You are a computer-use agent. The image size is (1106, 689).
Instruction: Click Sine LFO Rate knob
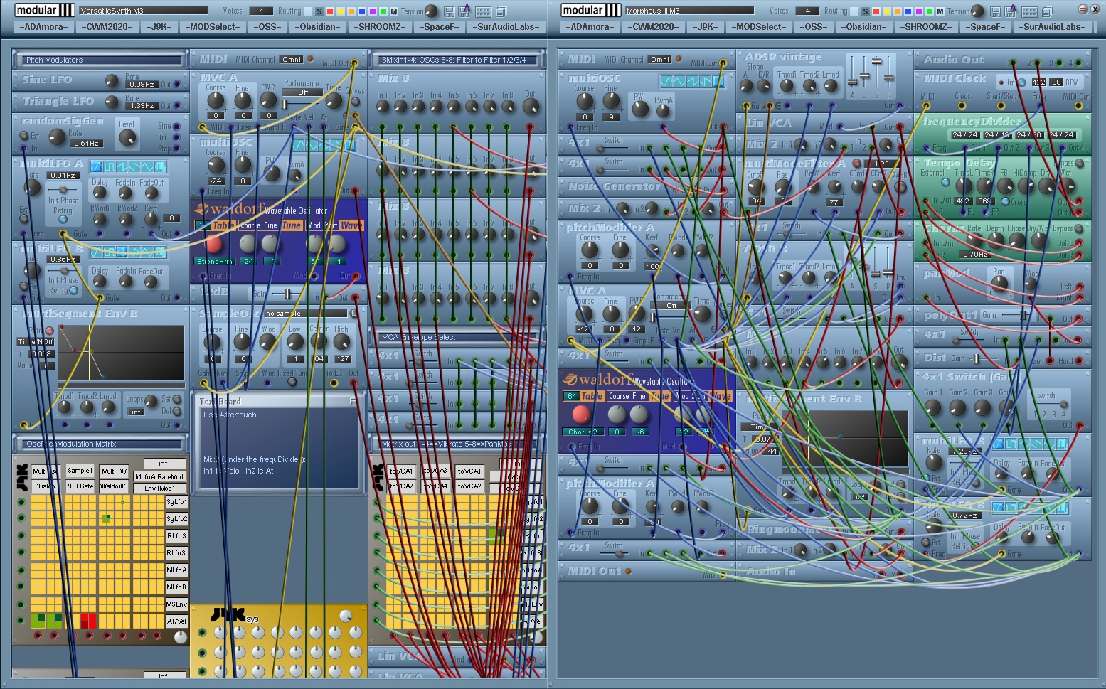click(x=112, y=80)
